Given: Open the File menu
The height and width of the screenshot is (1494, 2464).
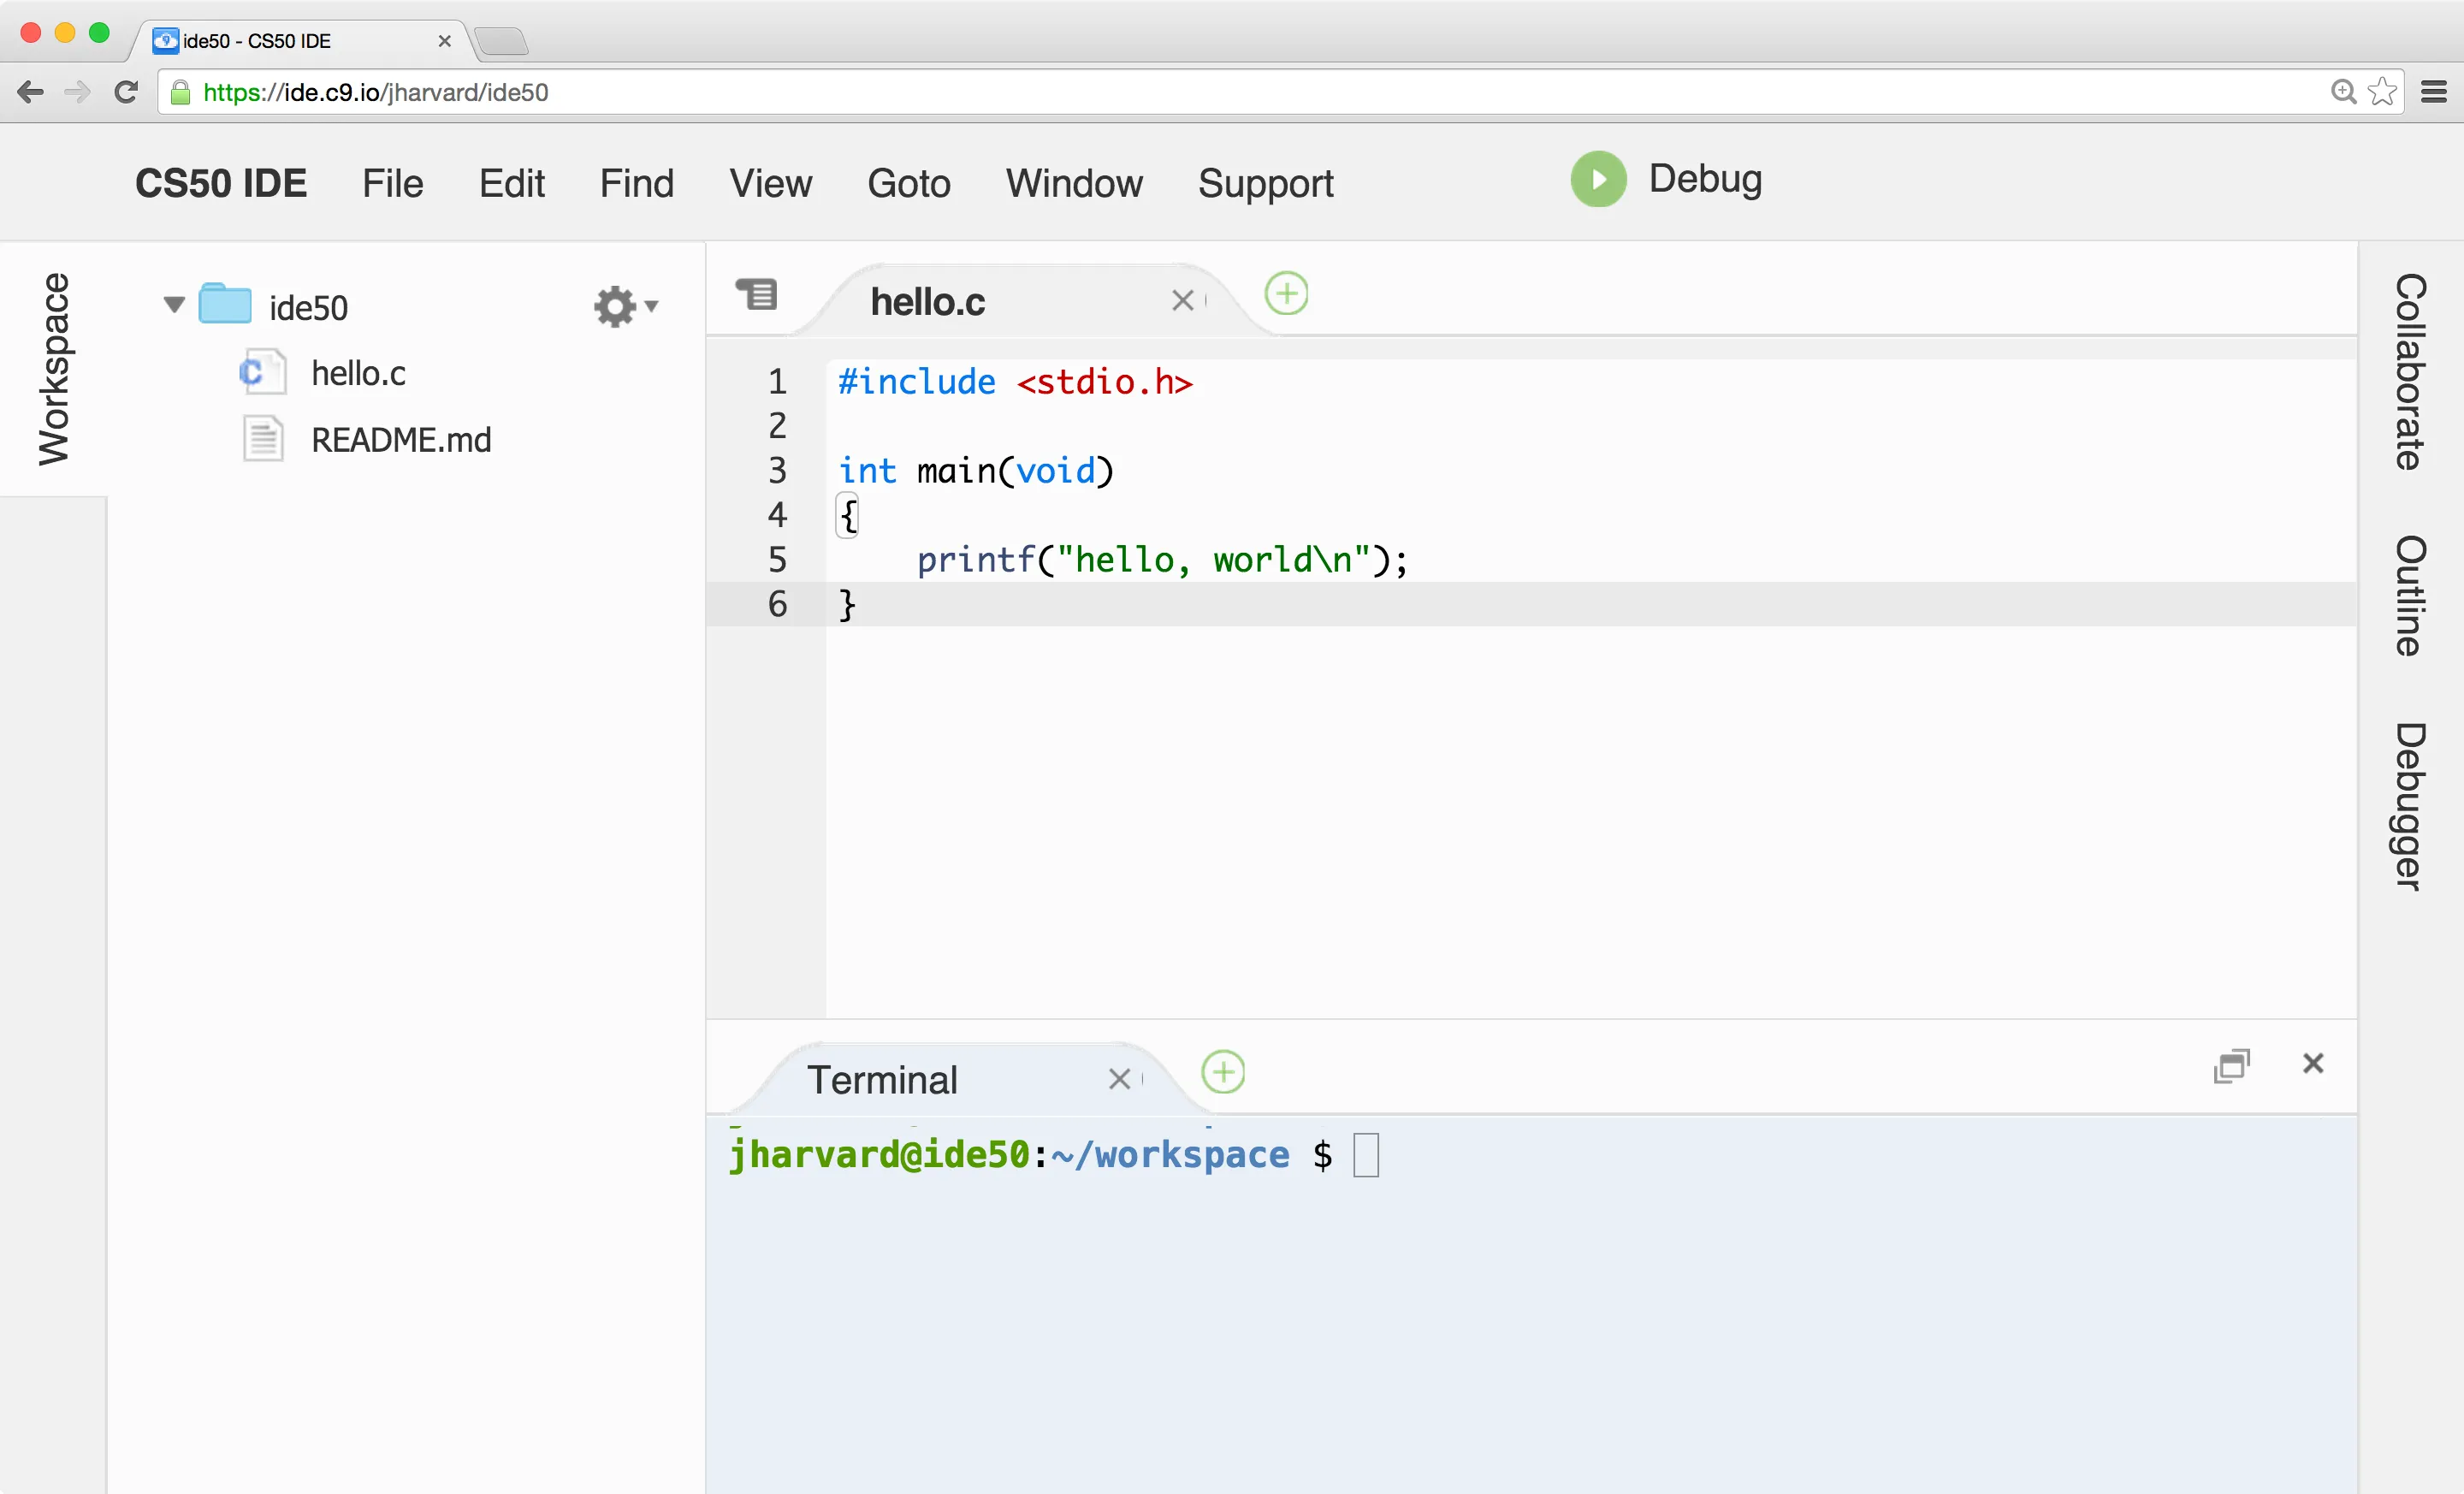Looking at the screenshot, I should [x=389, y=183].
